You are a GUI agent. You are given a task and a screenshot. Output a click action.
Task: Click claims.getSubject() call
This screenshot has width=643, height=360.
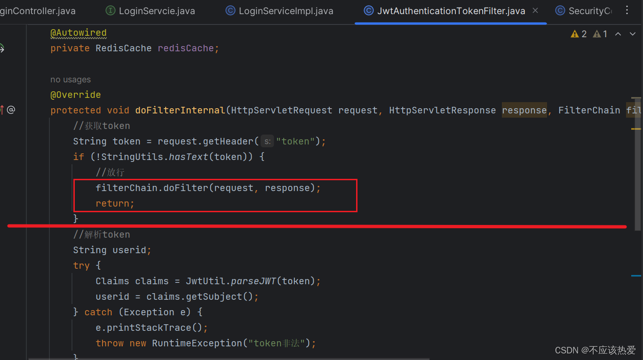pos(200,296)
